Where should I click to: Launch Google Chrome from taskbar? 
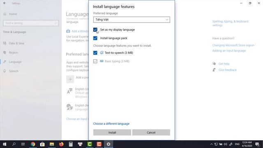33,144
